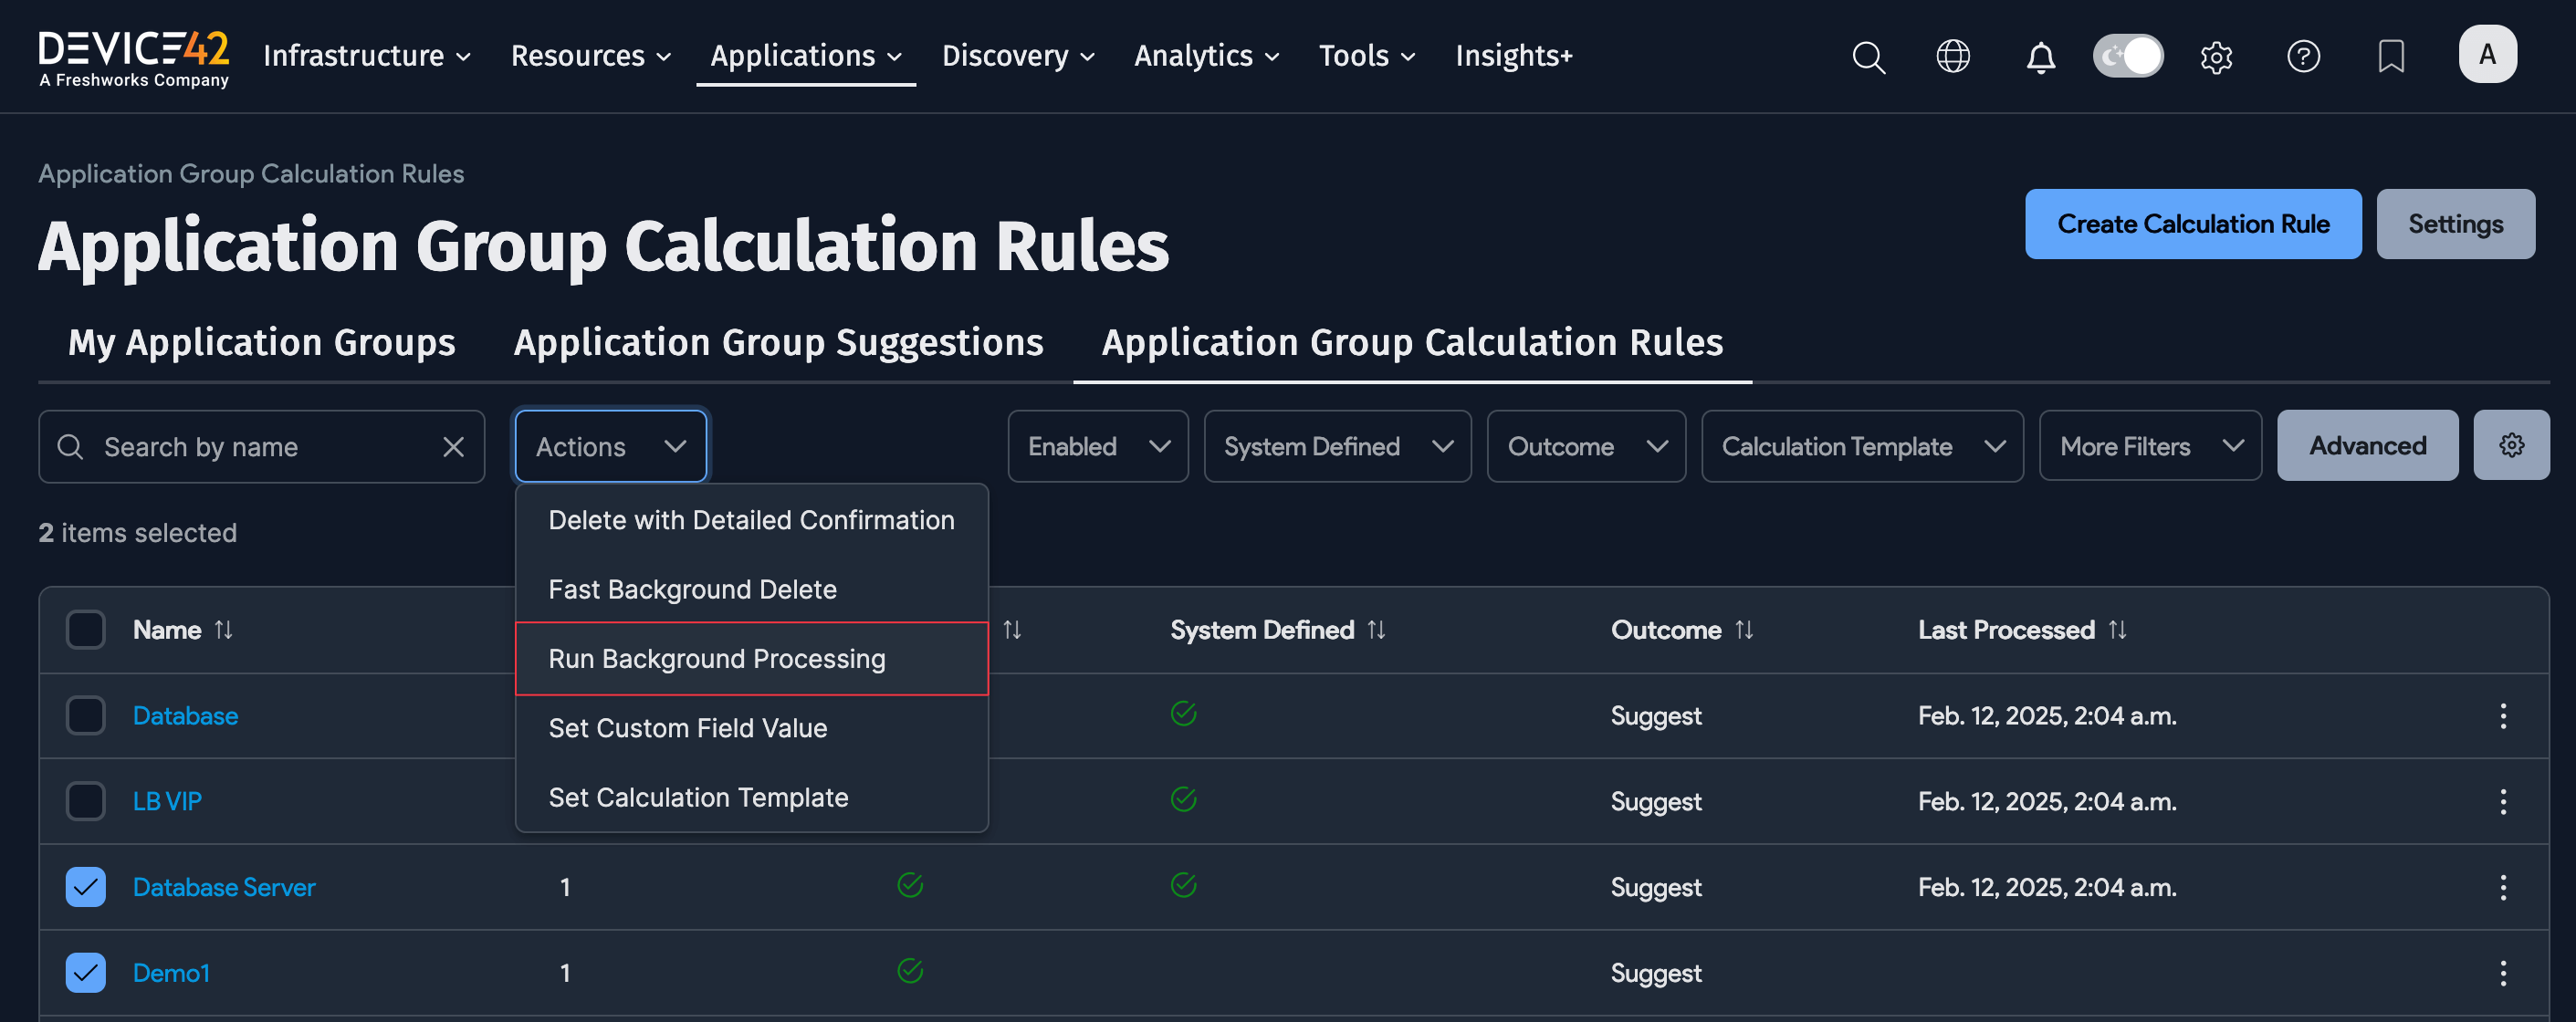Clear the search field with X icon
The height and width of the screenshot is (1022, 2576).
pos(453,447)
